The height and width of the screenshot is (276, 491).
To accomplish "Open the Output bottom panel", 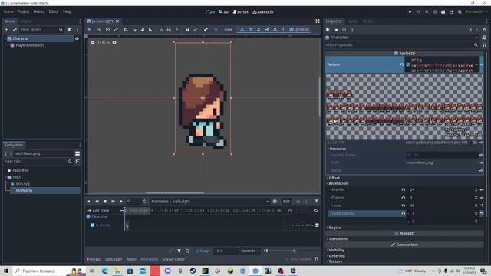I will coord(94,259).
